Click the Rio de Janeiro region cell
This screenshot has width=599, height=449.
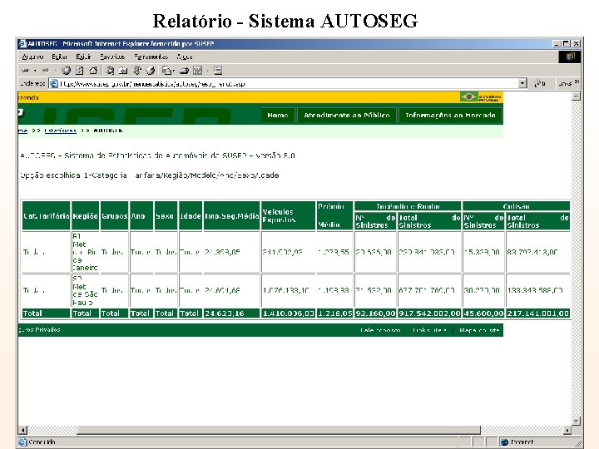click(x=85, y=252)
